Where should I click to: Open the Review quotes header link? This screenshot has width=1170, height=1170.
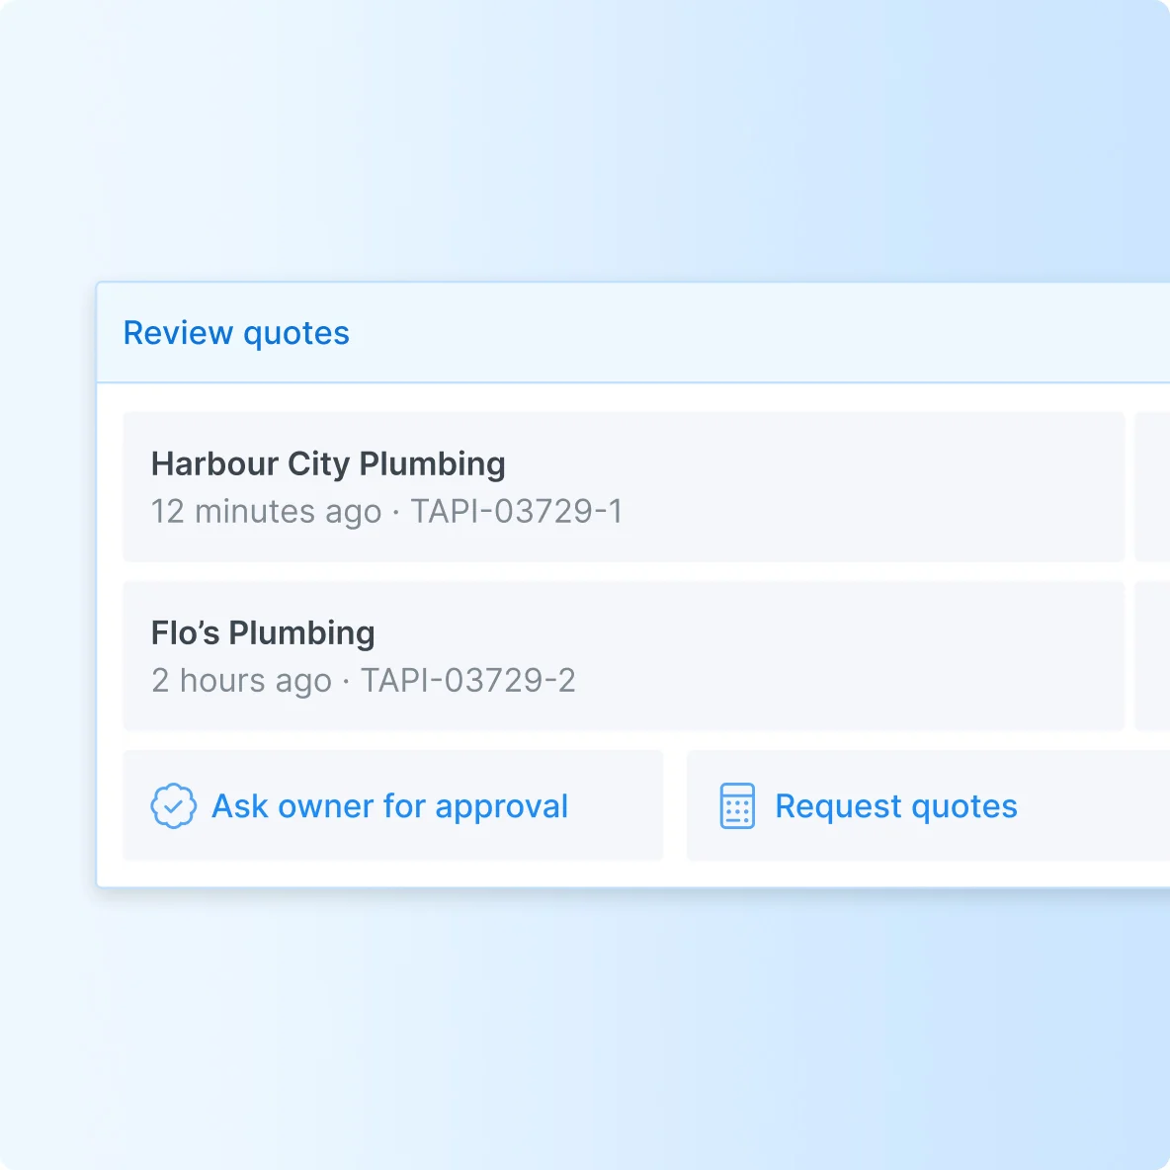point(236,333)
